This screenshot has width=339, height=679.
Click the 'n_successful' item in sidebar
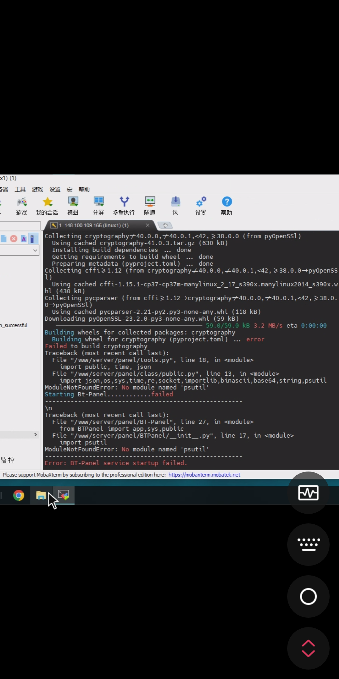coord(14,325)
